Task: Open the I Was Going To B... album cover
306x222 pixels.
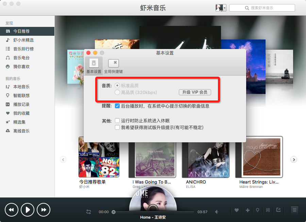Action: pyautogui.click(x=152, y=160)
